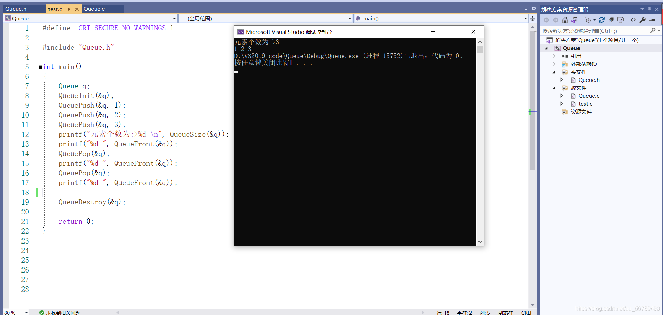Image resolution: width=663 pixels, height=315 pixels.
Task: Click the debug console scrollbar down arrow
Action: (480, 242)
